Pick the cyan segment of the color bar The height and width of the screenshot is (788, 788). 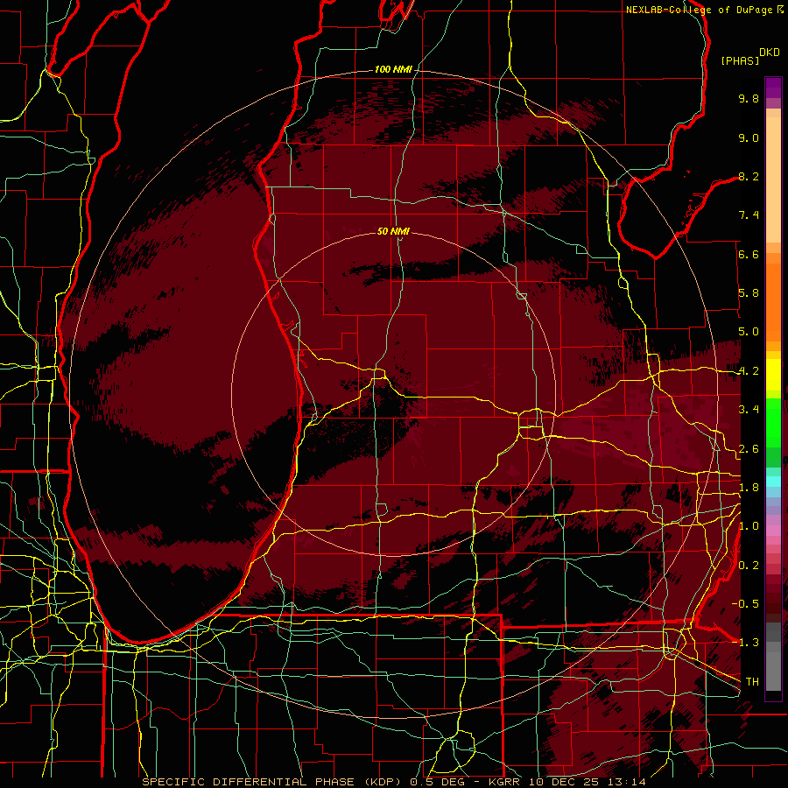pos(773,482)
